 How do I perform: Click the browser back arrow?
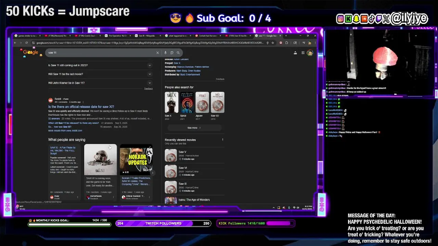coord(15,43)
